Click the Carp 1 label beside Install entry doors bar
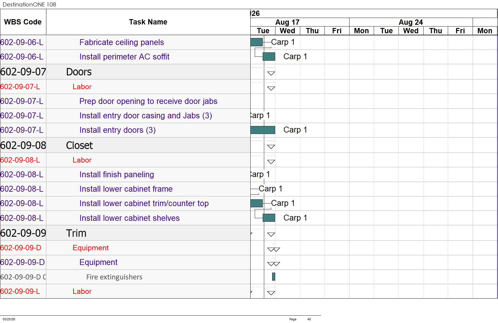This screenshot has height=323, width=498. pyautogui.click(x=295, y=130)
